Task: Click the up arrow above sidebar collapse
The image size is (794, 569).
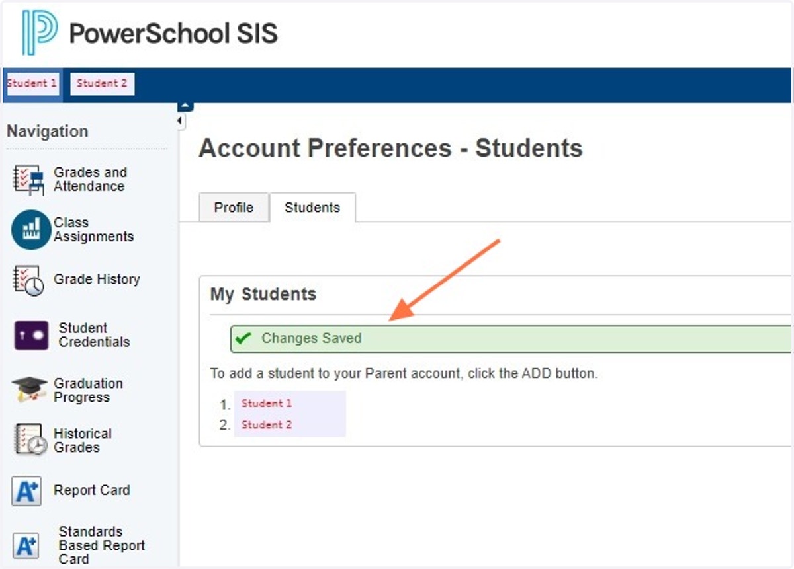Action: click(185, 106)
